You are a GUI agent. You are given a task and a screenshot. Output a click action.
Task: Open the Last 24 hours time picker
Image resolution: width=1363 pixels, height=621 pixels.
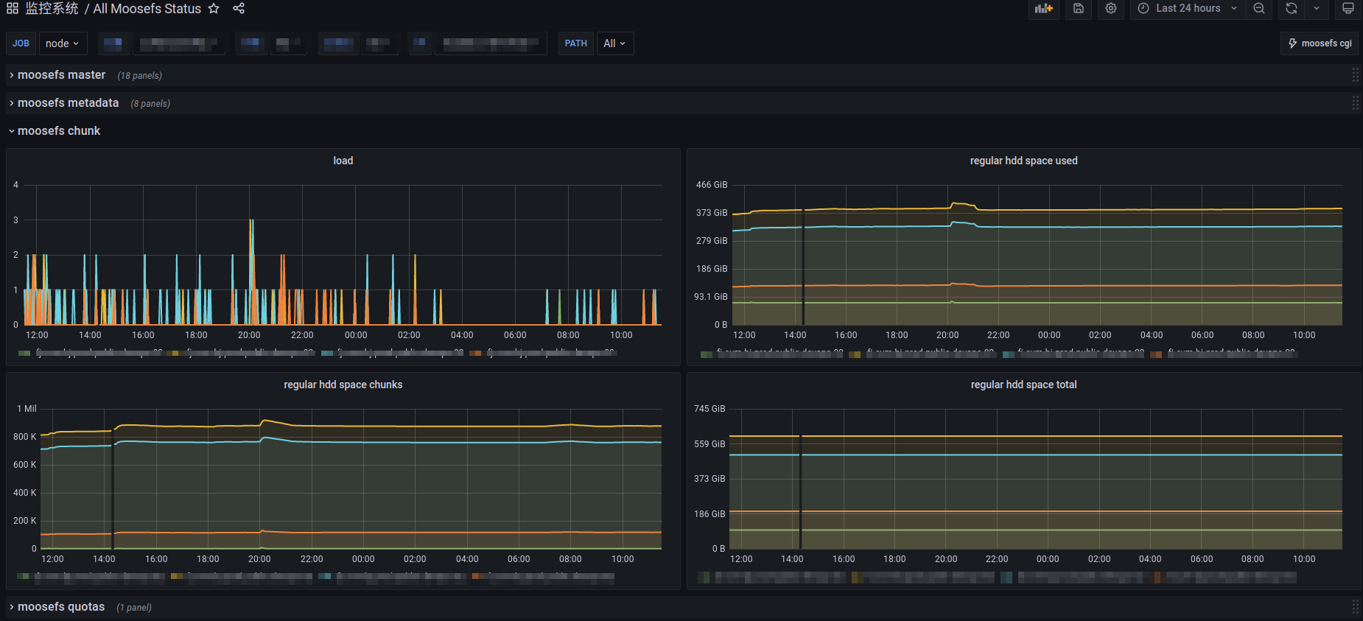tap(1187, 9)
